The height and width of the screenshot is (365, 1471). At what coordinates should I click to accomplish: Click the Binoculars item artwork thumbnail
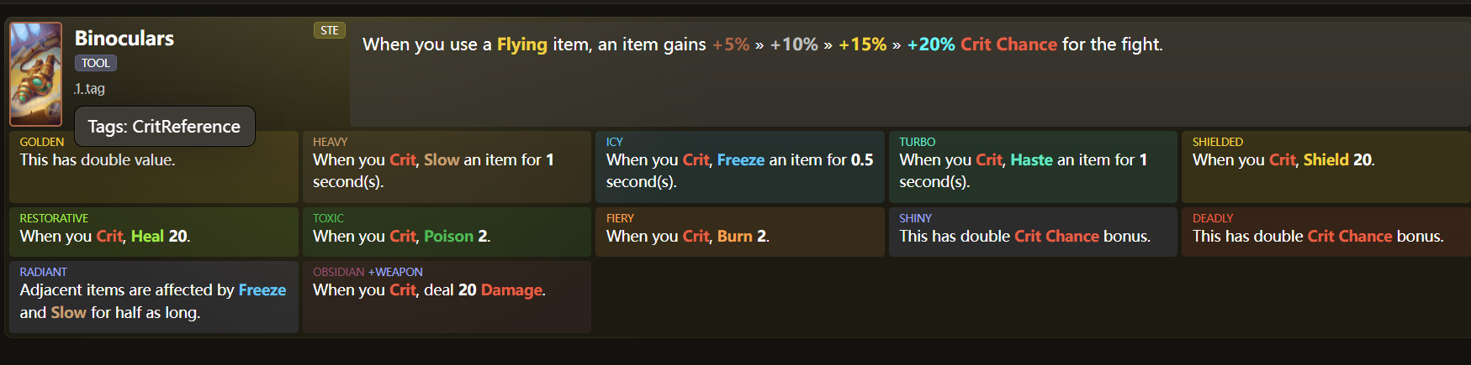(x=35, y=74)
